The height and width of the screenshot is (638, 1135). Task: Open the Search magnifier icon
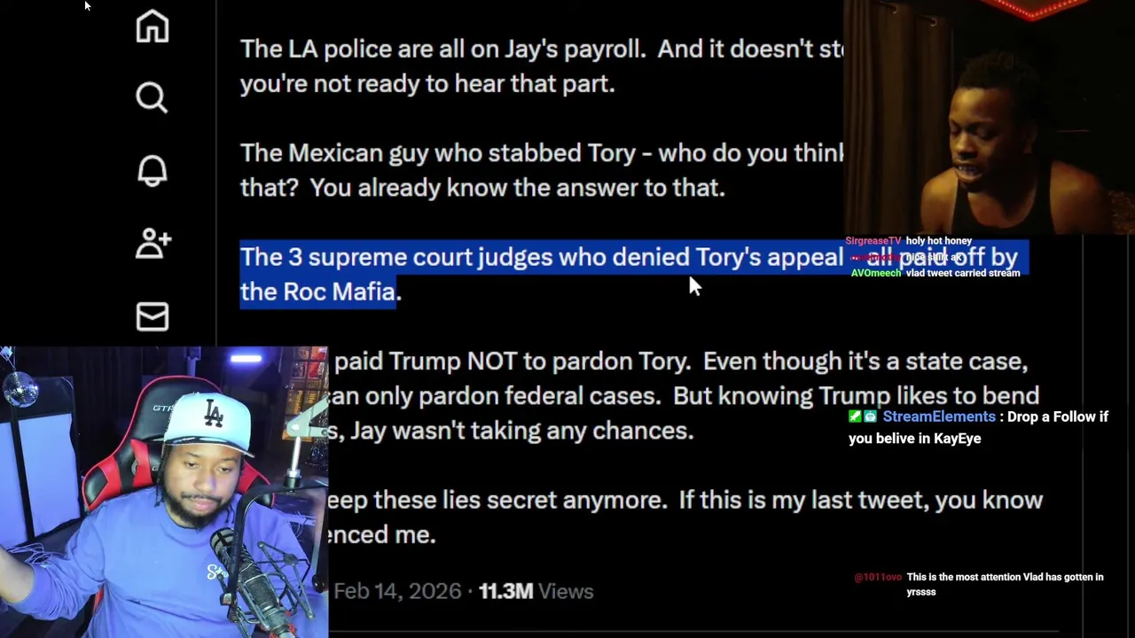tap(152, 97)
